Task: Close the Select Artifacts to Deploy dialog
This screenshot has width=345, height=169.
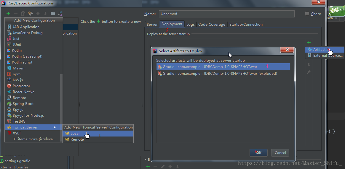Action: point(287,50)
